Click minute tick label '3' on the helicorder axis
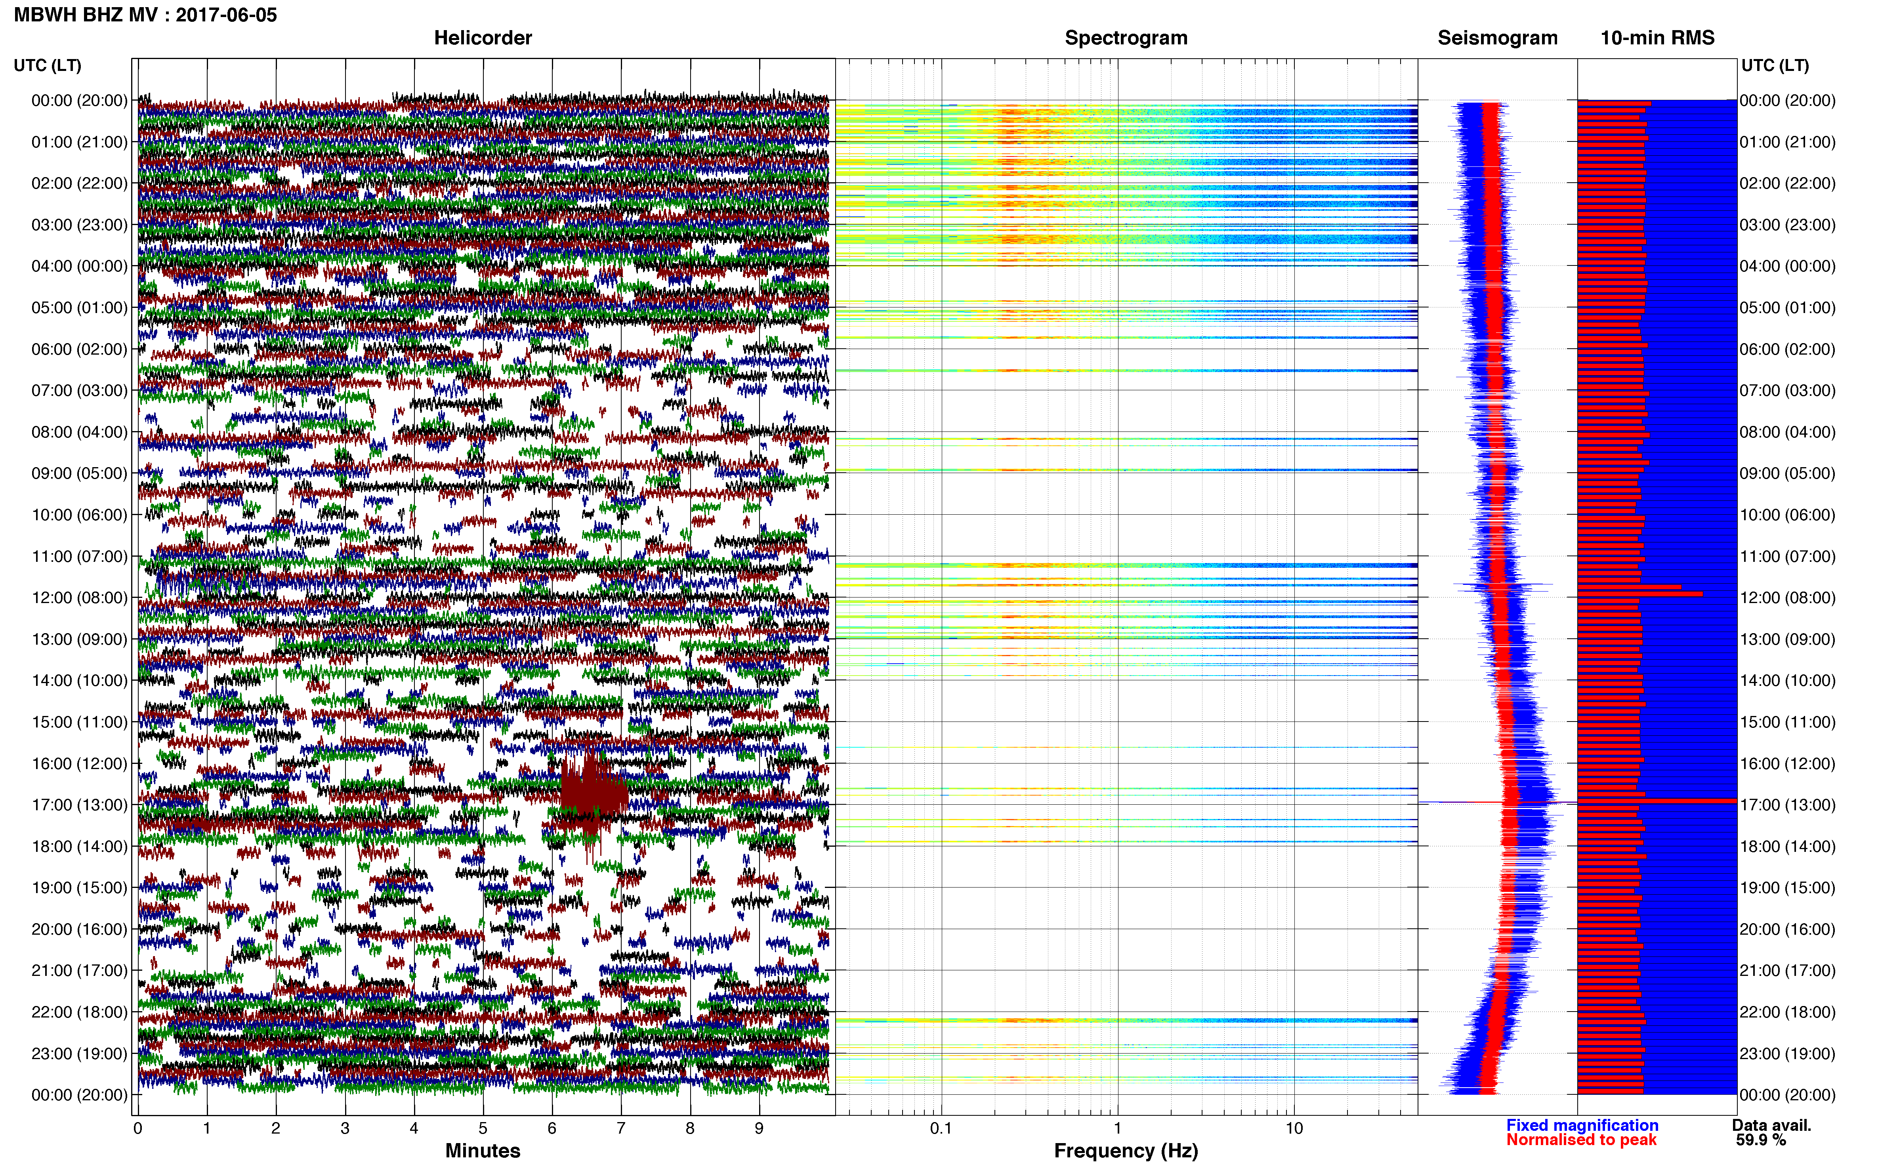 [x=345, y=1128]
